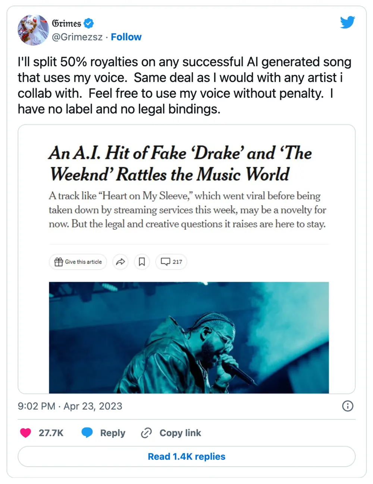Click the share arrow icon in article

[x=120, y=262]
